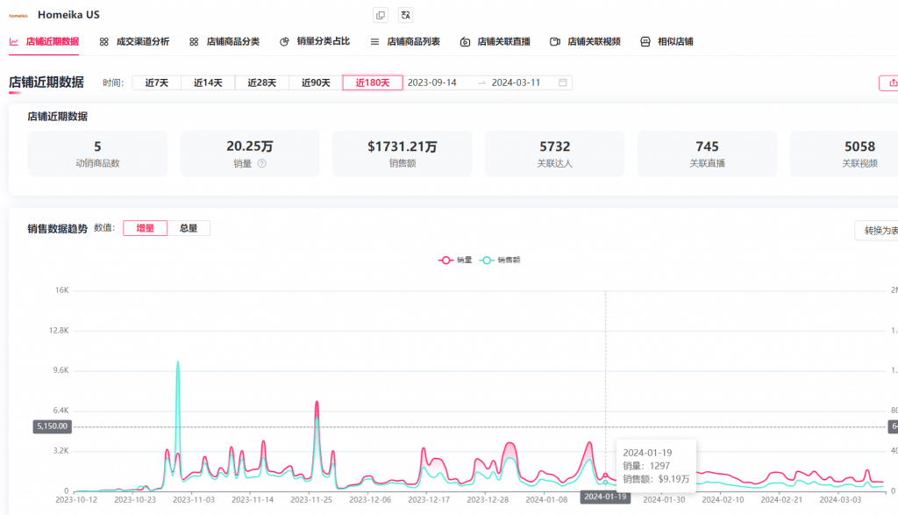The image size is (898, 515).
Task: Click the Homeika store logo
Action: [18, 15]
